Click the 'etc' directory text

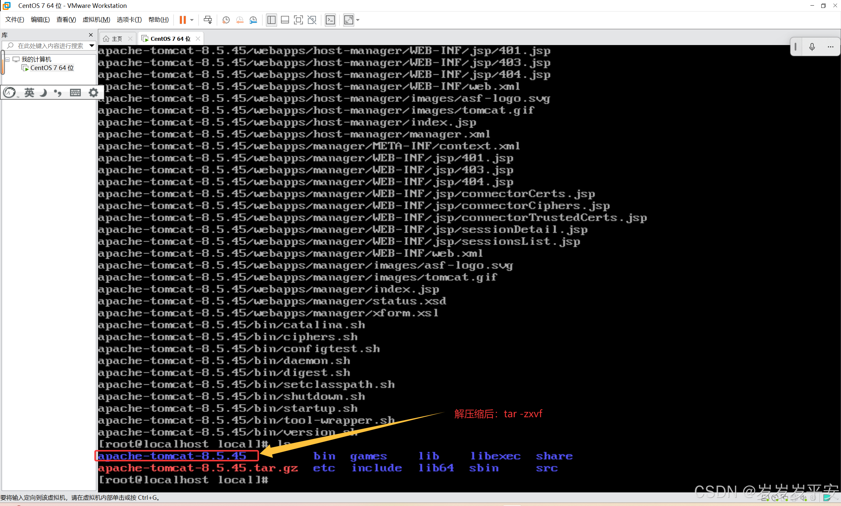[324, 468]
